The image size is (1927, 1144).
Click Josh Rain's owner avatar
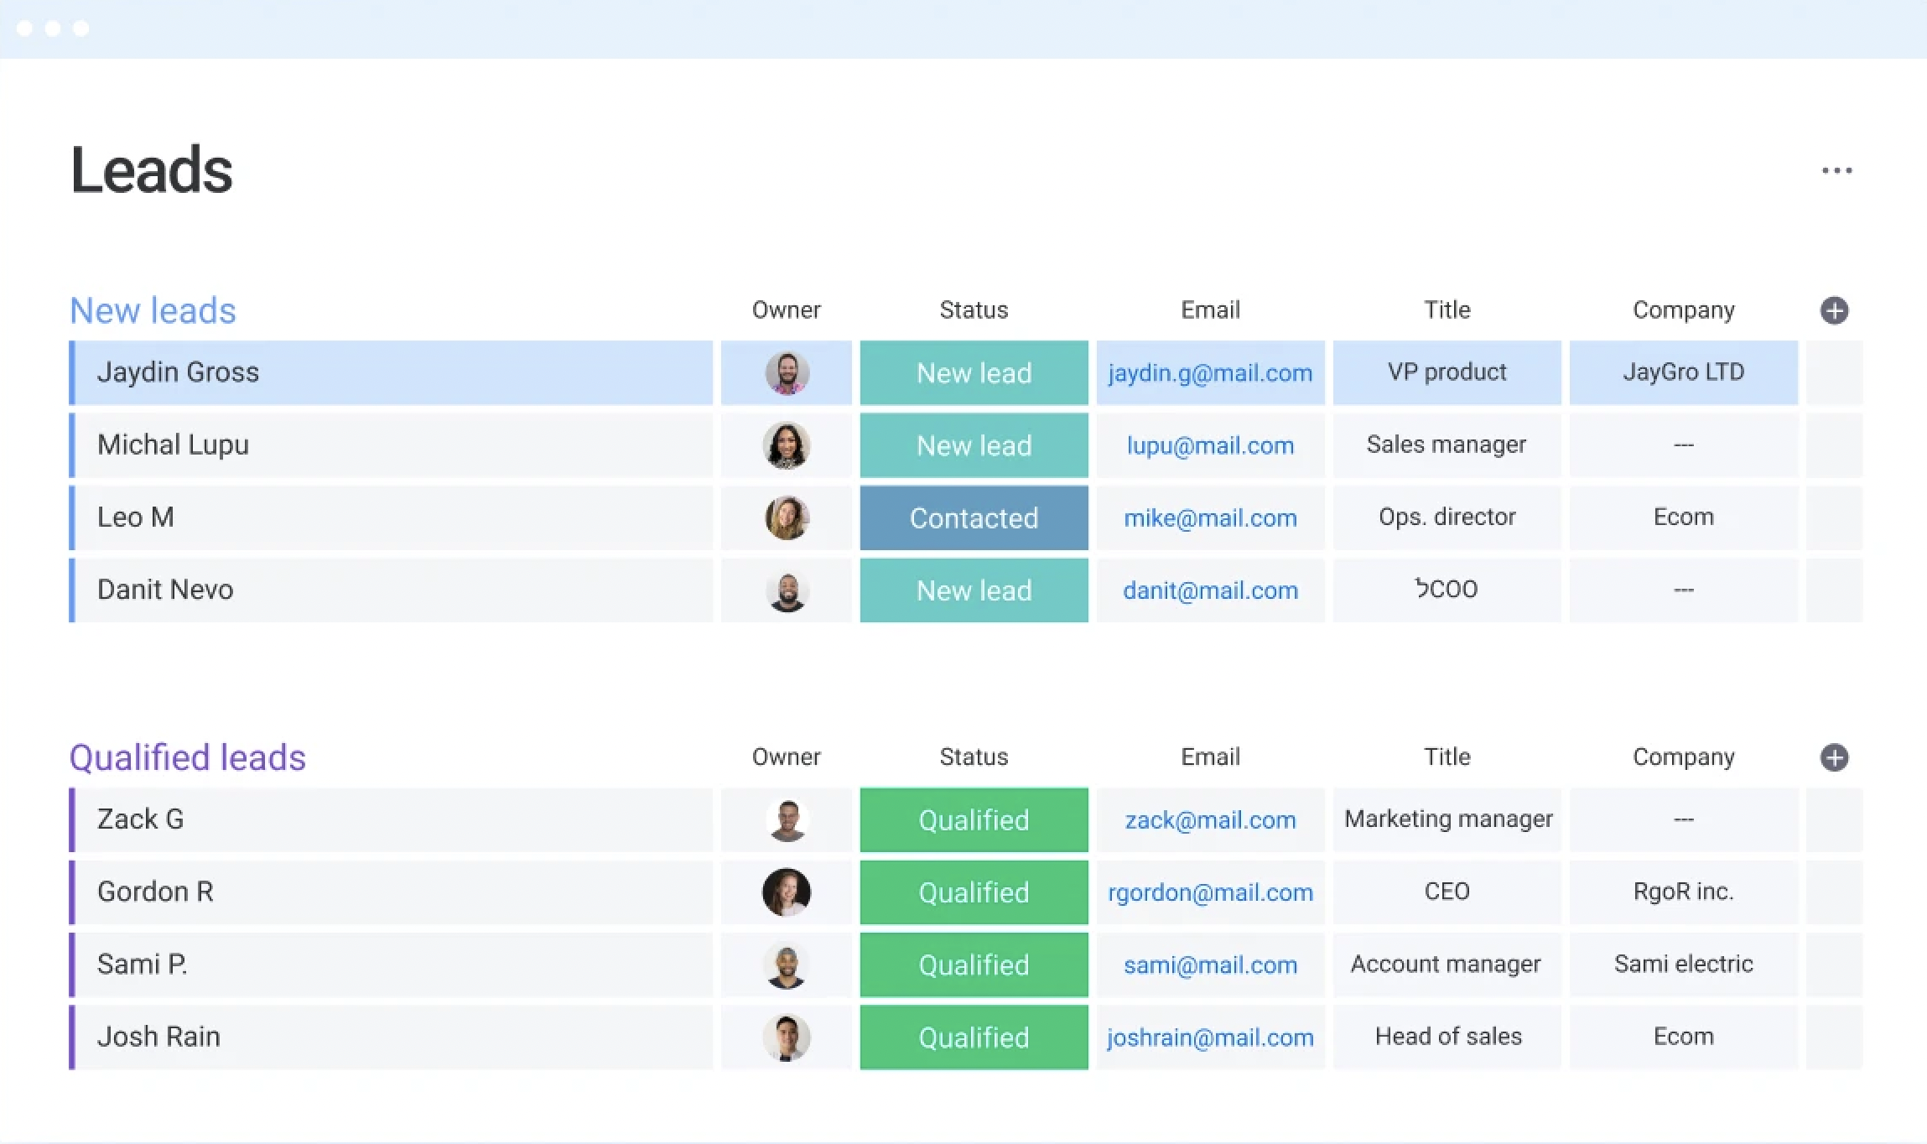(x=786, y=1037)
